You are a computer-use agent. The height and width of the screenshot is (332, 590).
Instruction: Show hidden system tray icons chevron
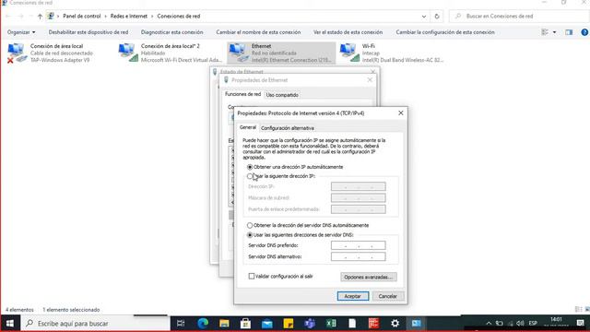(x=489, y=324)
